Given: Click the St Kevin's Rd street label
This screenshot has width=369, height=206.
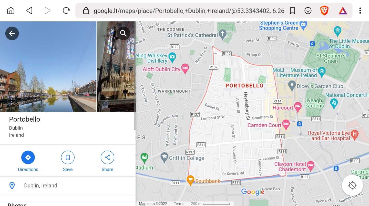Looking at the screenshot, I should [x=233, y=173].
